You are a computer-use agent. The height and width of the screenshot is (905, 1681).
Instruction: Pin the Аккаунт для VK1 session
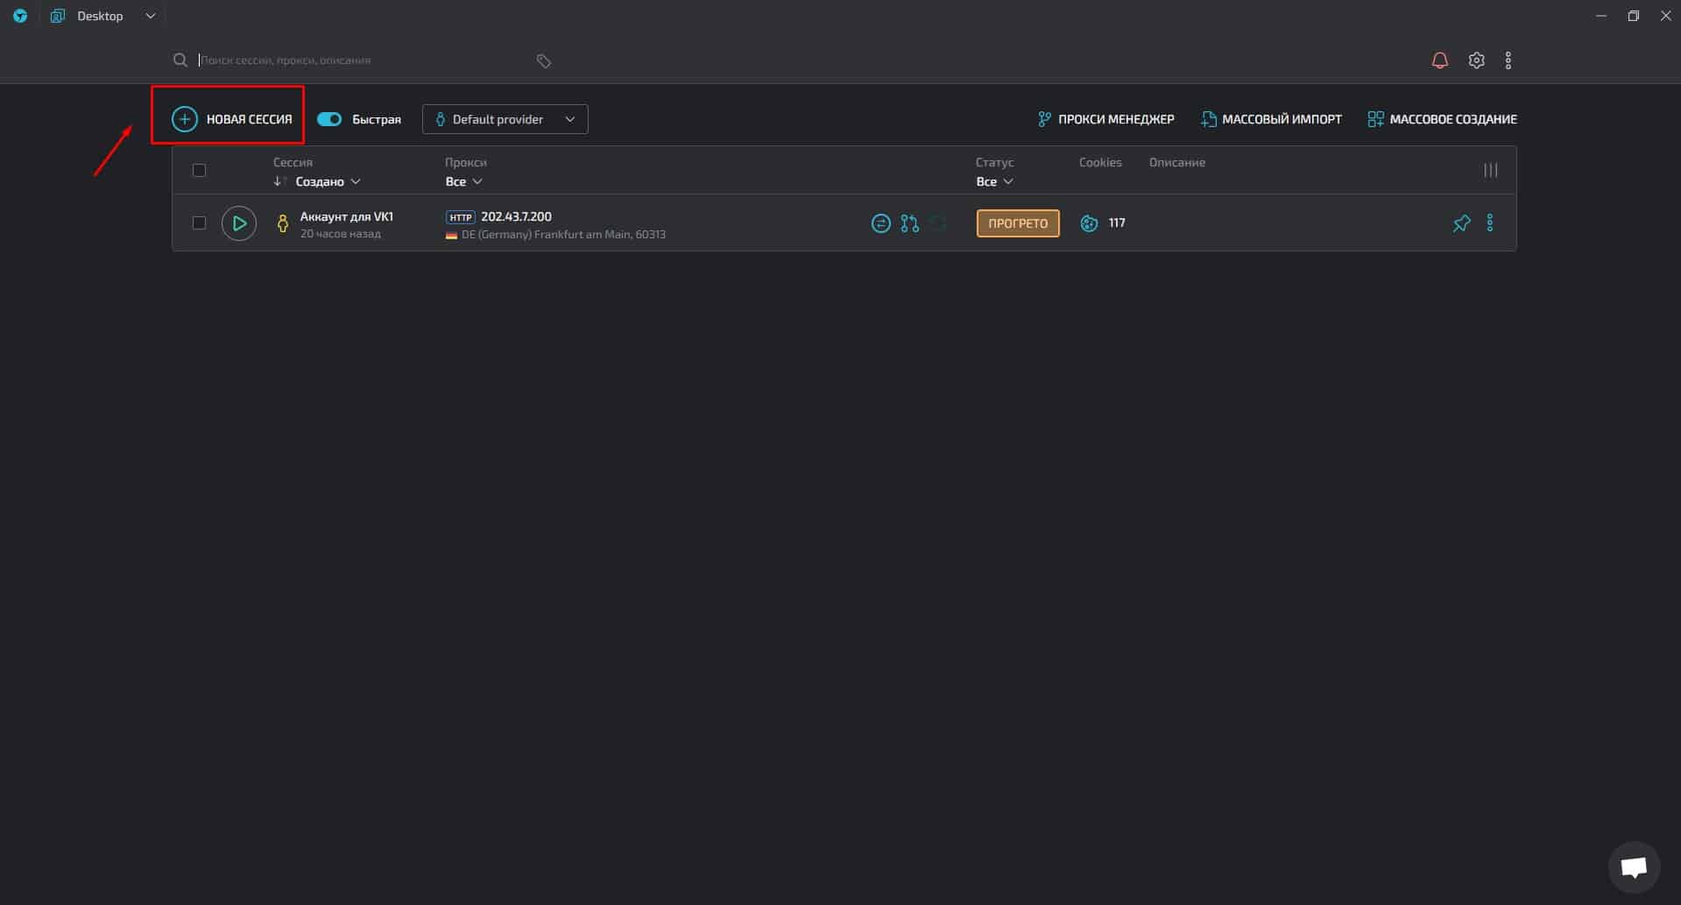pos(1461,223)
